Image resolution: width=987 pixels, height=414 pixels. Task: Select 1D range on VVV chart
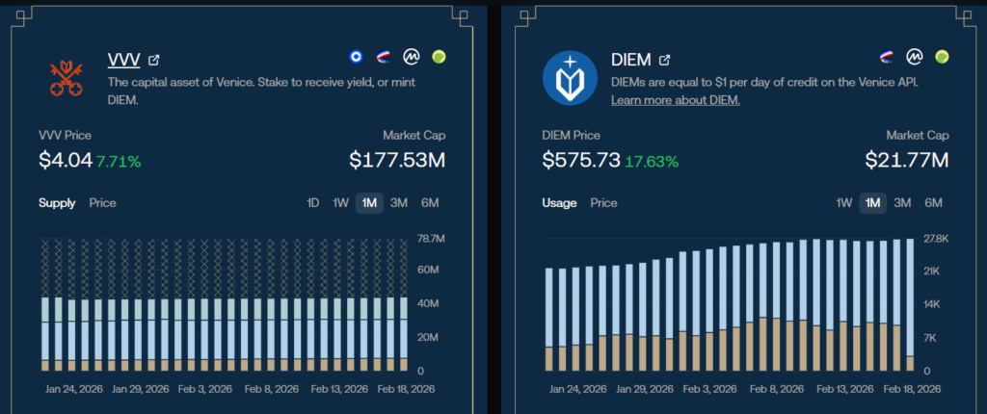point(312,203)
